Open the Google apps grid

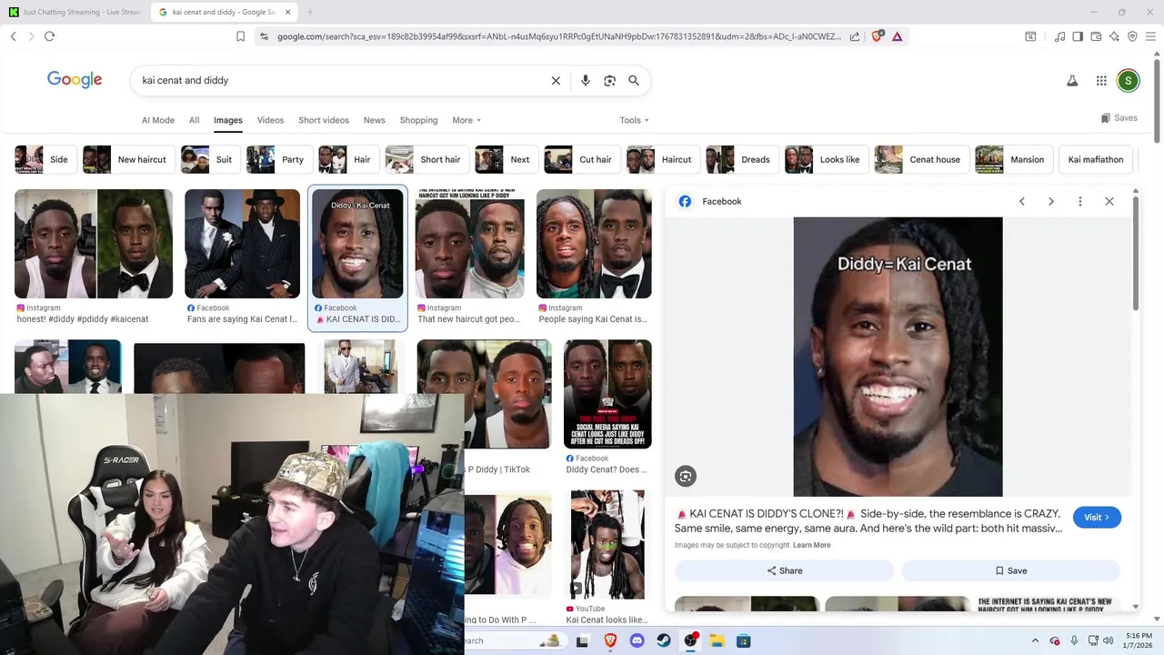coord(1101,80)
